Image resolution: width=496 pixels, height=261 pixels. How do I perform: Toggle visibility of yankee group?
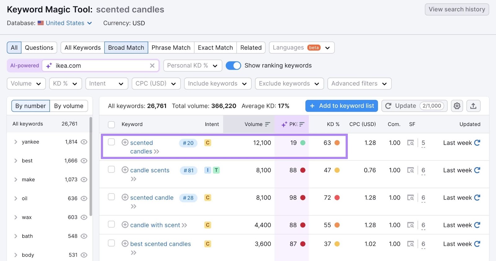pos(84,142)
